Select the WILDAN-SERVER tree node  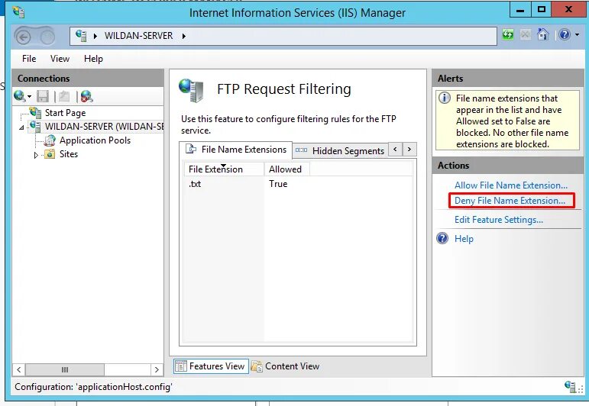104,127
